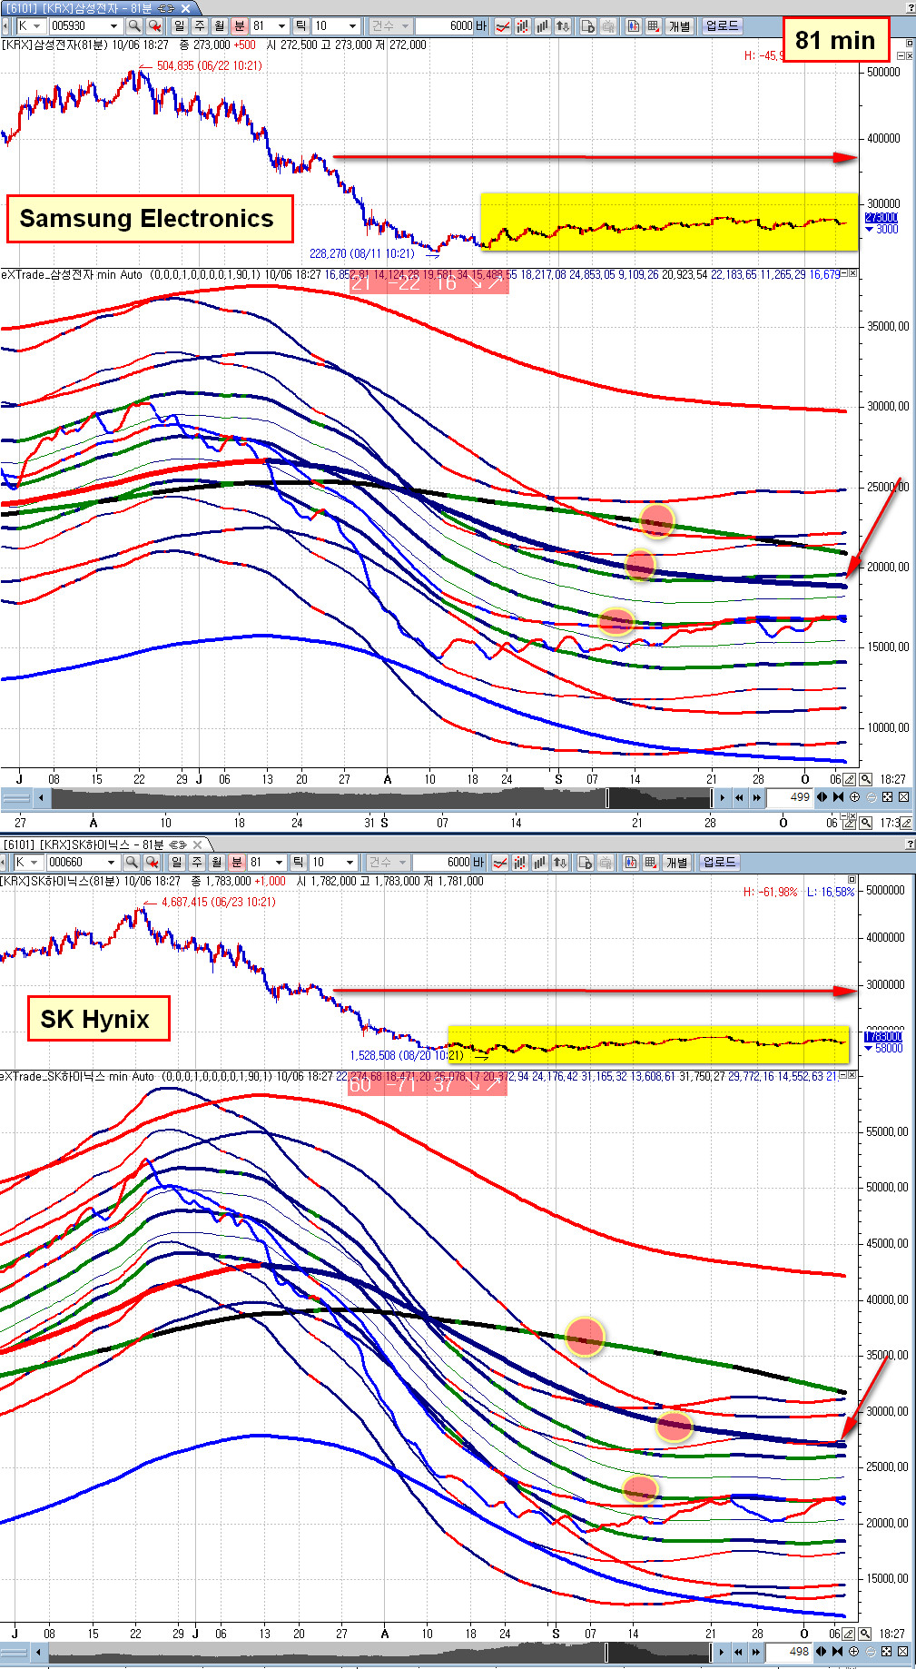Select the 월 (monthly) period in Samsung toolbar
The image size is (916, 1669).
coord(219,26)
